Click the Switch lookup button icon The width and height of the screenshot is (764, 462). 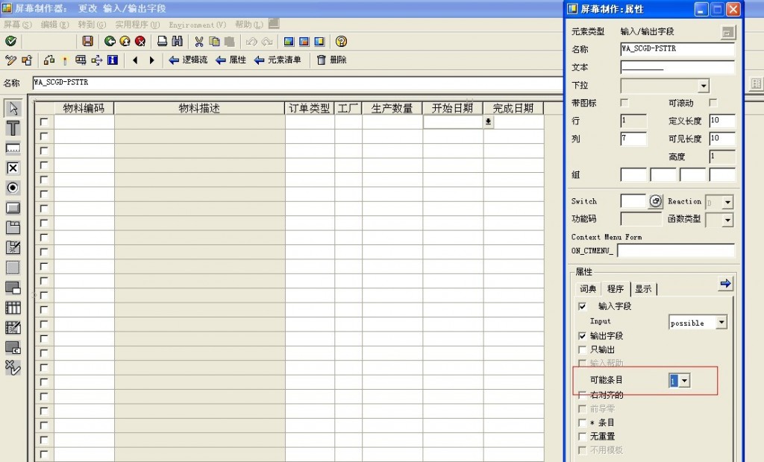point(656,201)
